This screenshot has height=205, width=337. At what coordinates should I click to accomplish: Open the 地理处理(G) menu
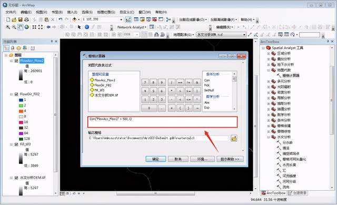(106, 12)
